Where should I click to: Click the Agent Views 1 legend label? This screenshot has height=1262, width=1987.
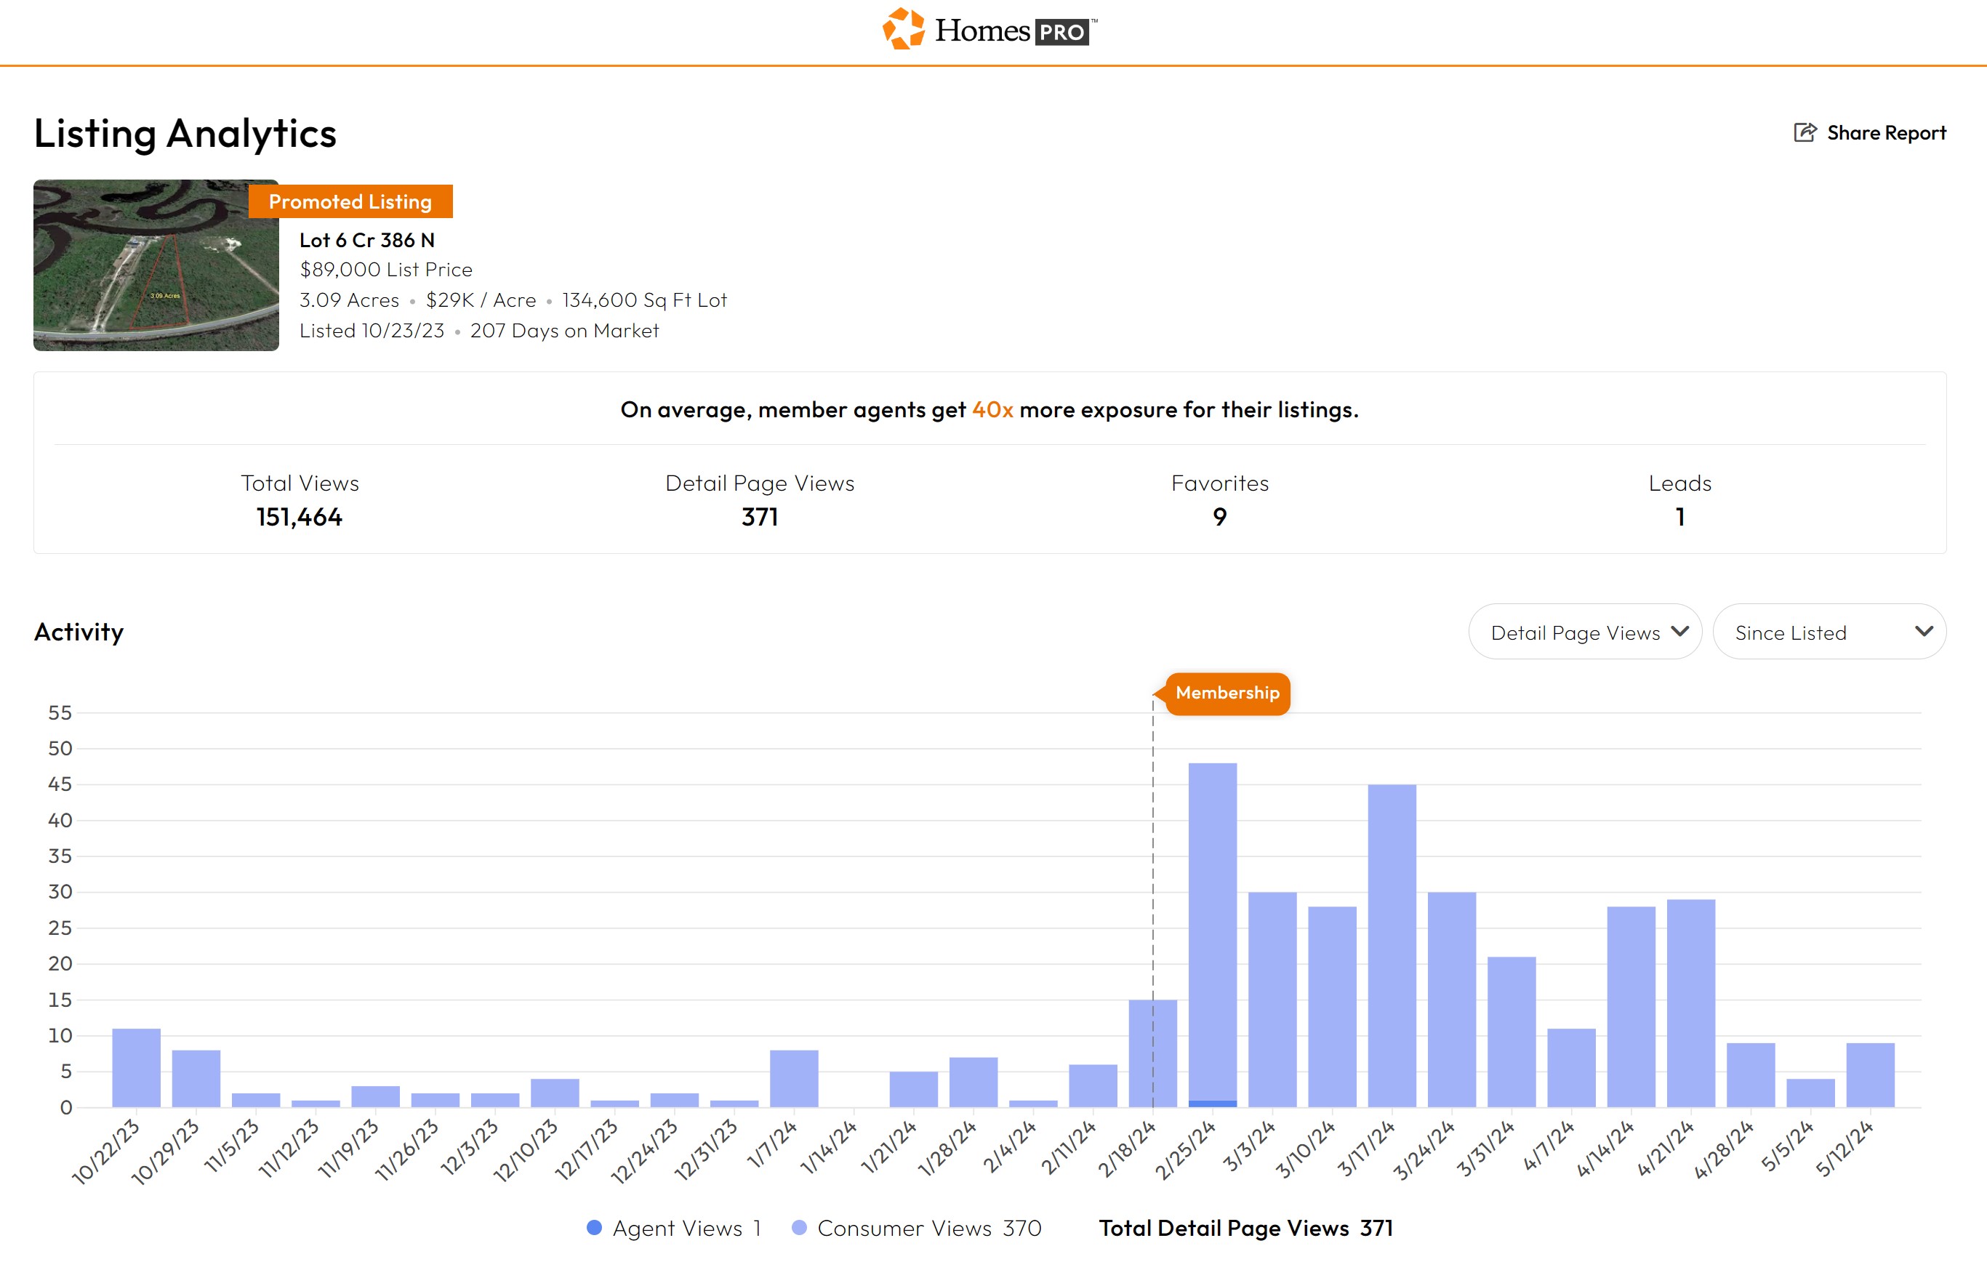click(686, 1227)
